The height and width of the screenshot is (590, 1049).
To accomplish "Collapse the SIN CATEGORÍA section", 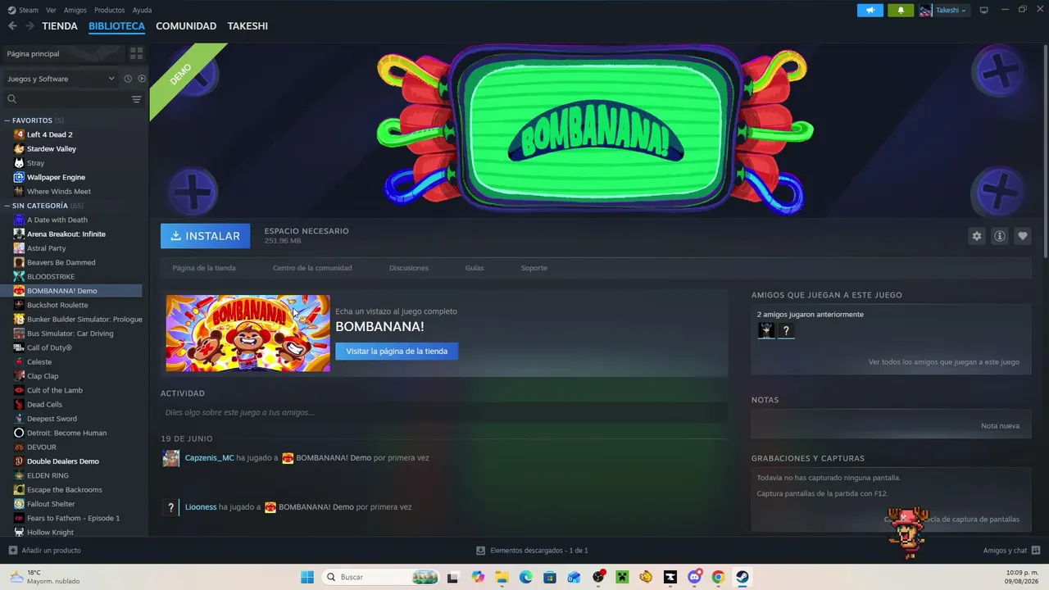I will [x=7, y=206].
